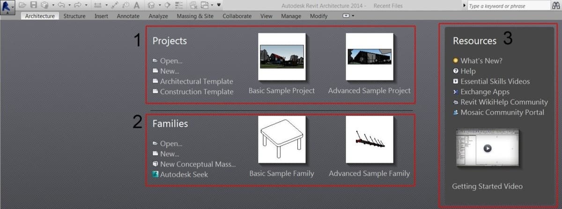
Task: Select the Aligned Dimension tool icon
Action: (x=114, y=5)
